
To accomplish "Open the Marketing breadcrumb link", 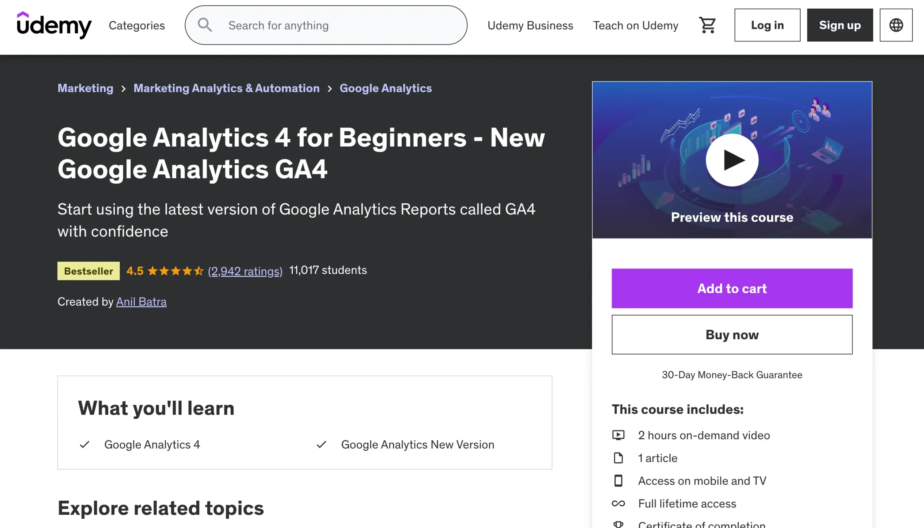I will coord(85,88).
